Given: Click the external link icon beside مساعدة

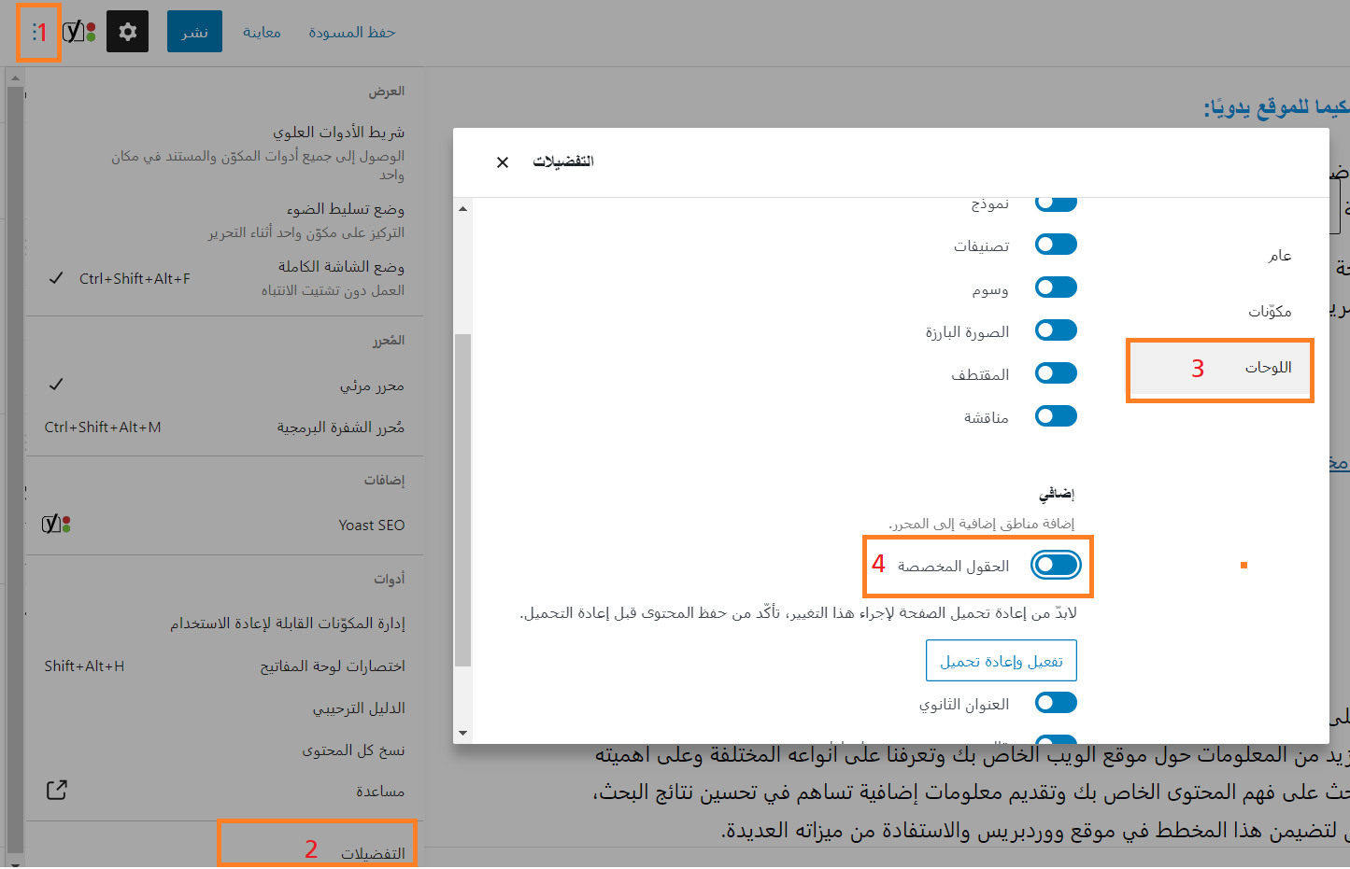Looking at the screenshot, I should click(57, 791).
